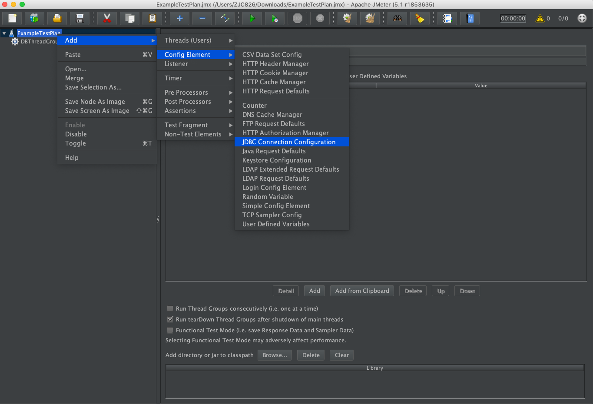
Task: Click the Clear results broom icon
Action: 347,18
